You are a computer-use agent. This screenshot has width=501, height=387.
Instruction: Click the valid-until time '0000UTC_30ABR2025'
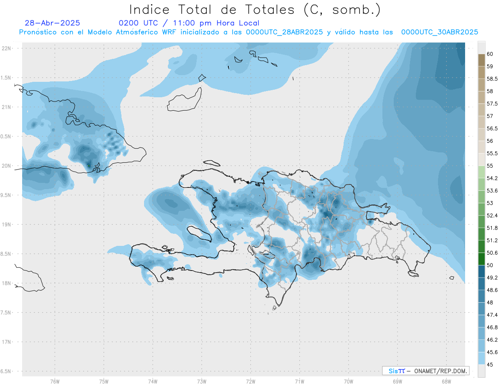coord(439,32)
